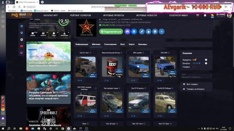Open Уаз патриот хаки image
This screenshot has height=131, width=234.
(x=112, y=102)
